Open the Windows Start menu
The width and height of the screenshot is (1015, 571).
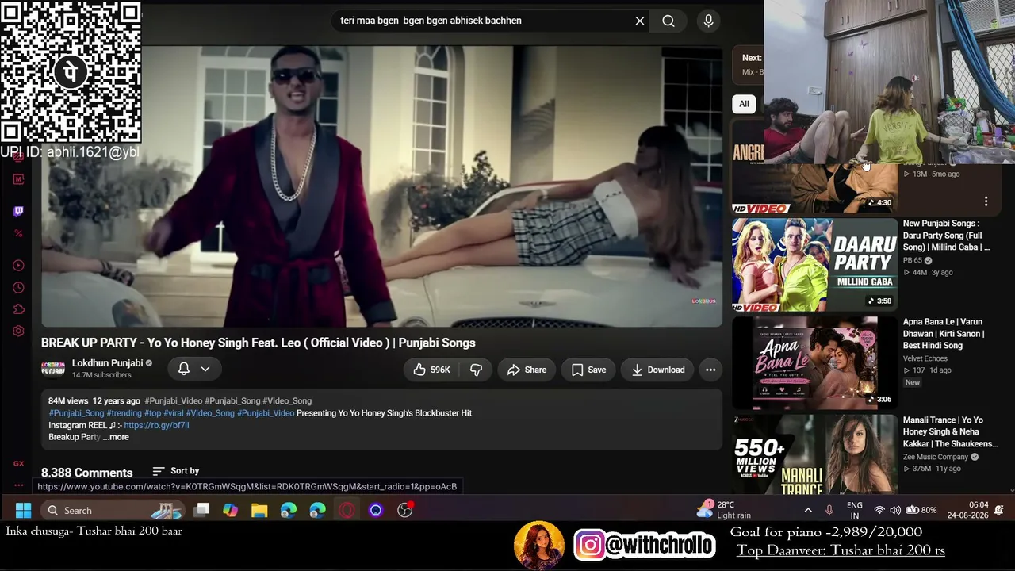[x=23, y=510]
